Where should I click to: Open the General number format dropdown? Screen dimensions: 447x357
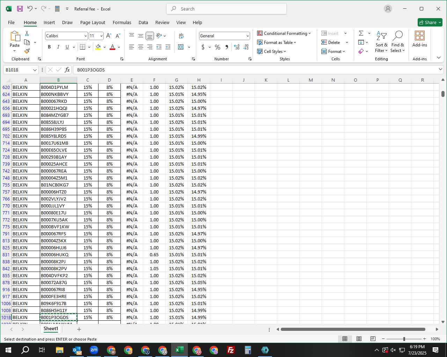point(248,36)
